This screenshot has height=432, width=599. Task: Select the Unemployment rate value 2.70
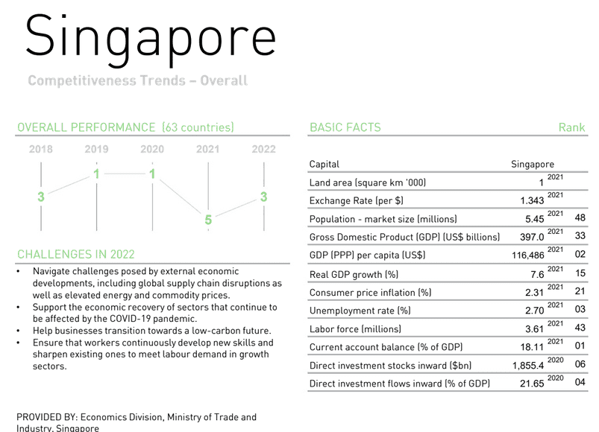pos(534,311)
